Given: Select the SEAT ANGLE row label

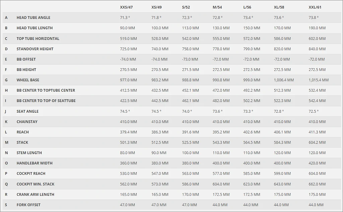Looking at the screenshot, I should click(27, 111).
